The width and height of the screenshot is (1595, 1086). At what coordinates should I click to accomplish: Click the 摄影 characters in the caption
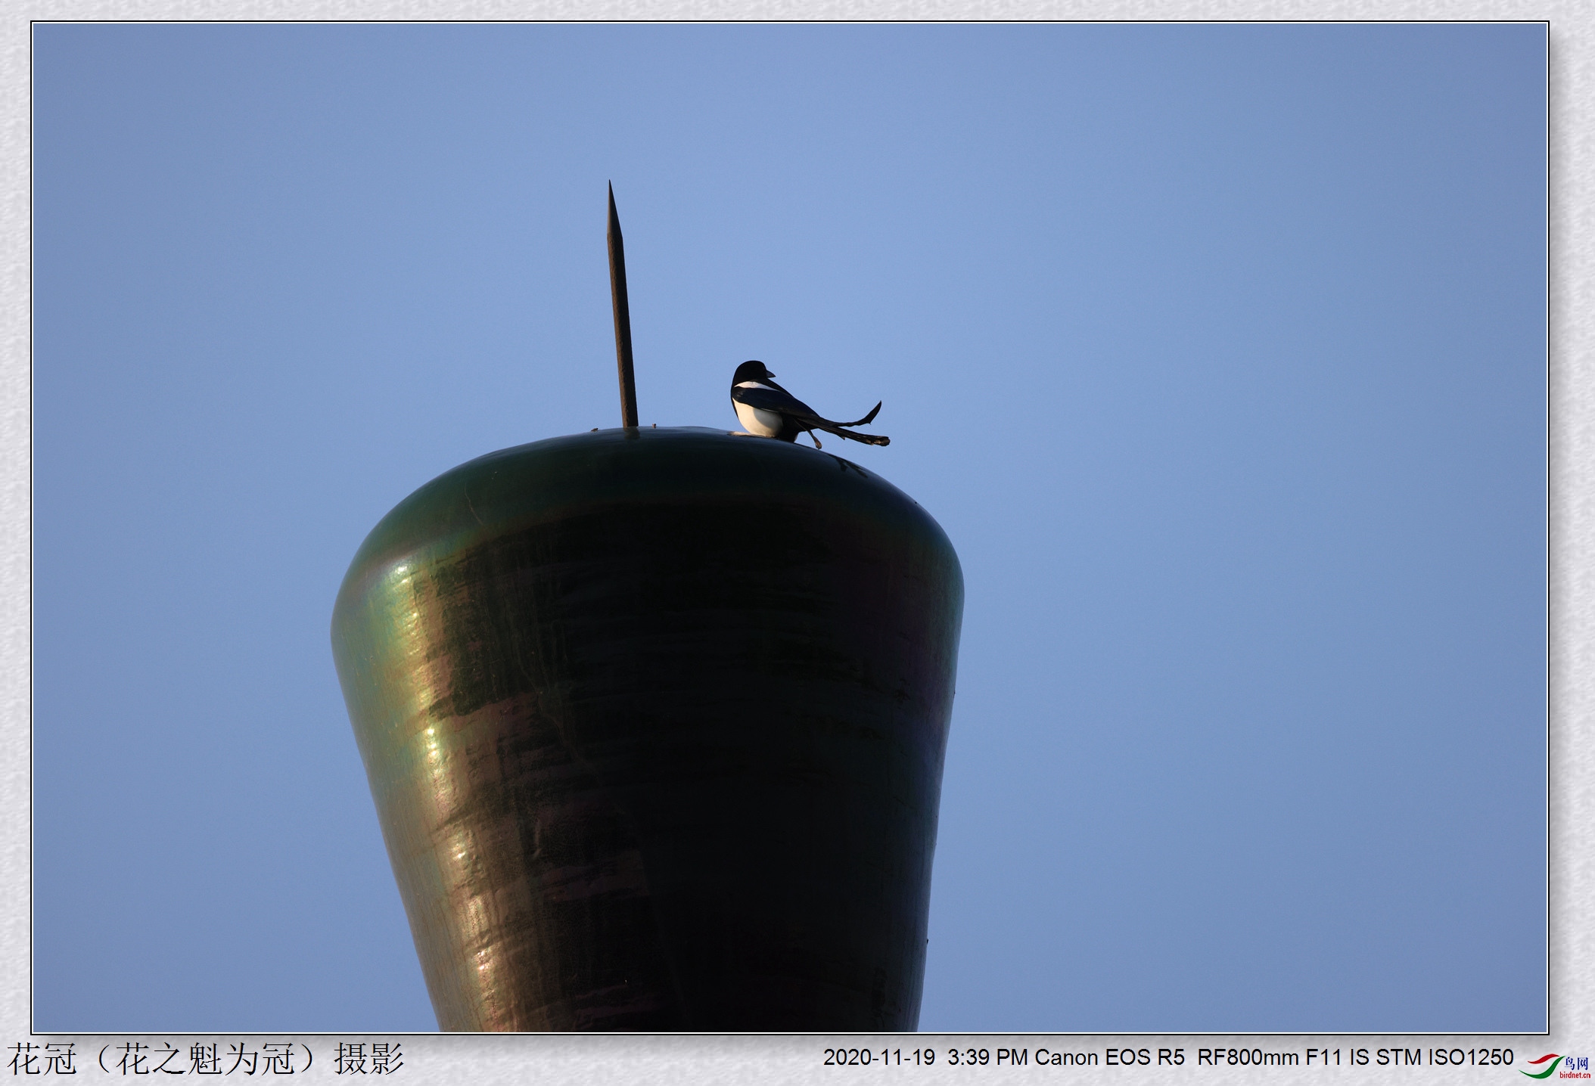(369, 1059)
